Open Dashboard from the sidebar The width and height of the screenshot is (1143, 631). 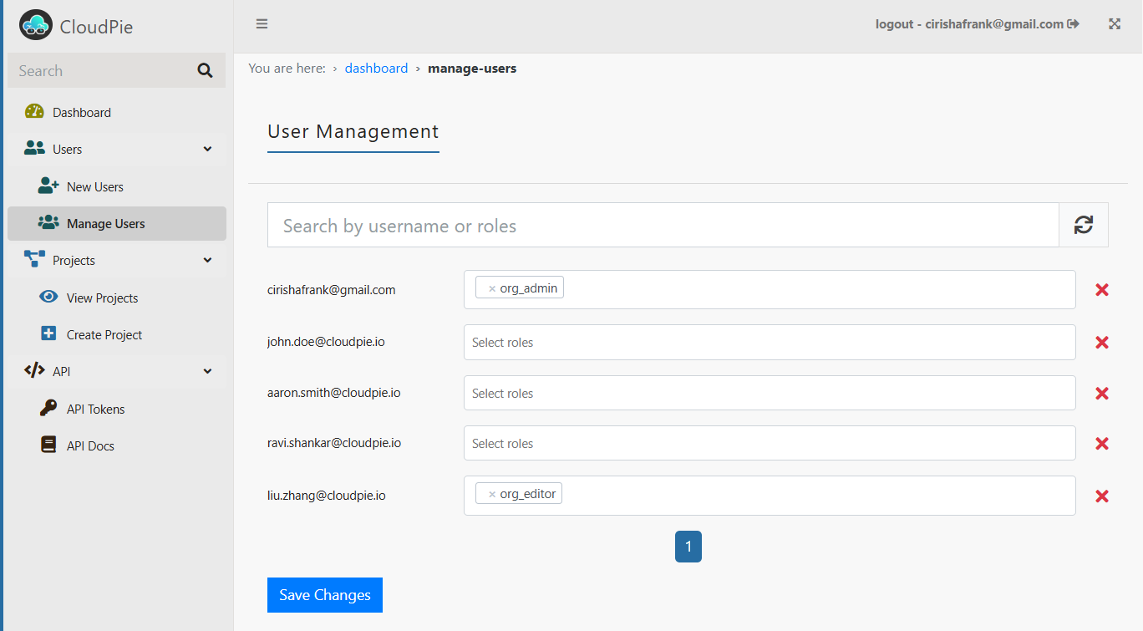pyautogui.click(x=117, y=112)
